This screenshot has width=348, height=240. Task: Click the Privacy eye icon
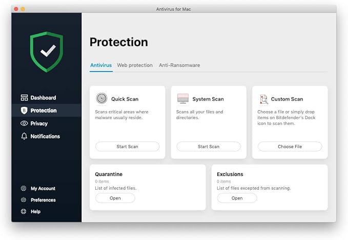click(x=24, y=124)
